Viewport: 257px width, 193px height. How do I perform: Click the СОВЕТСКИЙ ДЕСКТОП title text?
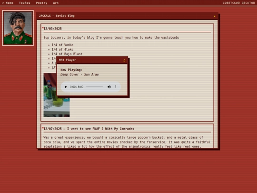[x=238, y=3]
